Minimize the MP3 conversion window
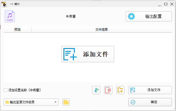 [159, 4]
